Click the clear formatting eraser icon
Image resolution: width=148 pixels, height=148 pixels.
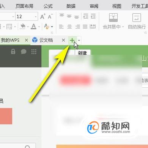pyautogui.click(x=47, y=27)
